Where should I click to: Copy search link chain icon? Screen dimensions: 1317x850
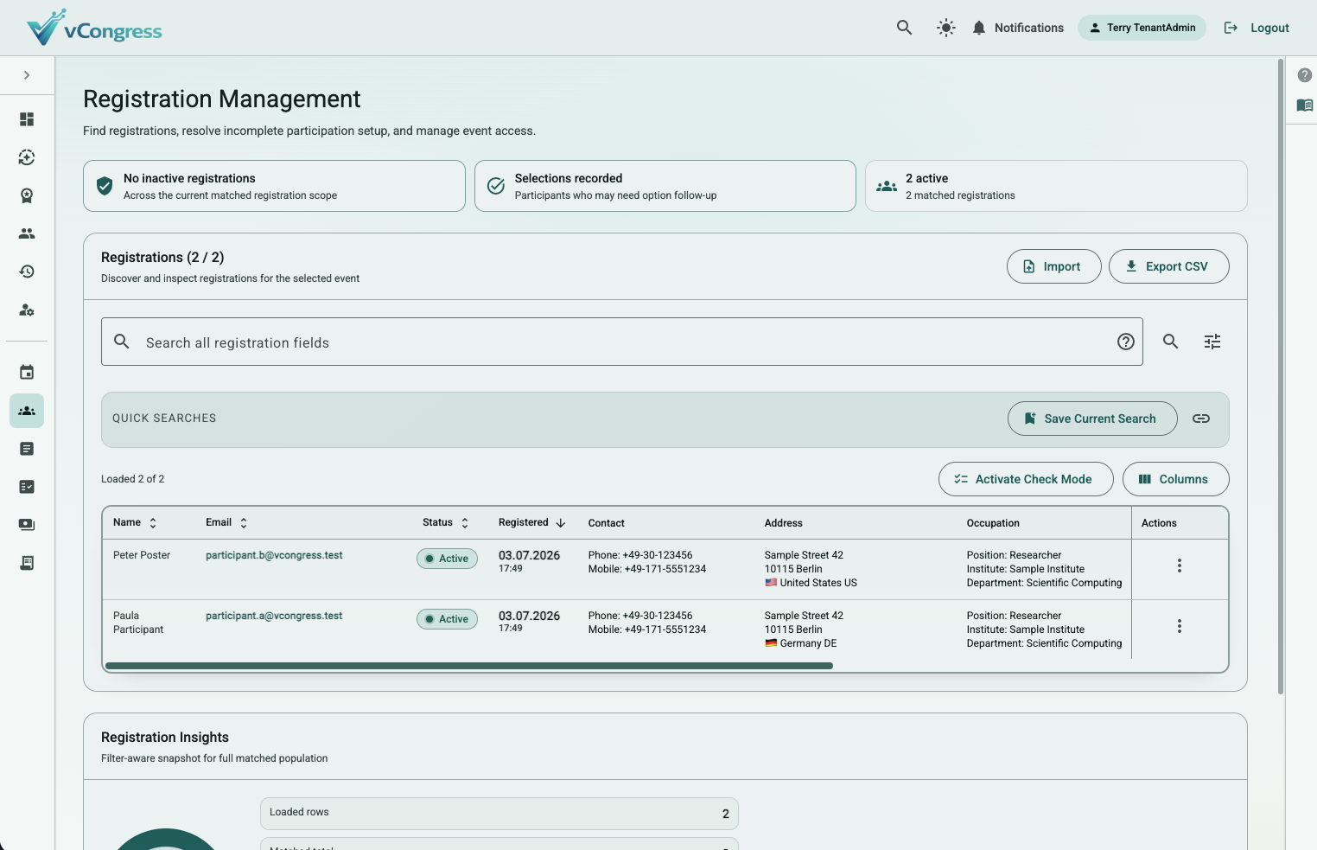(1201, 419)
